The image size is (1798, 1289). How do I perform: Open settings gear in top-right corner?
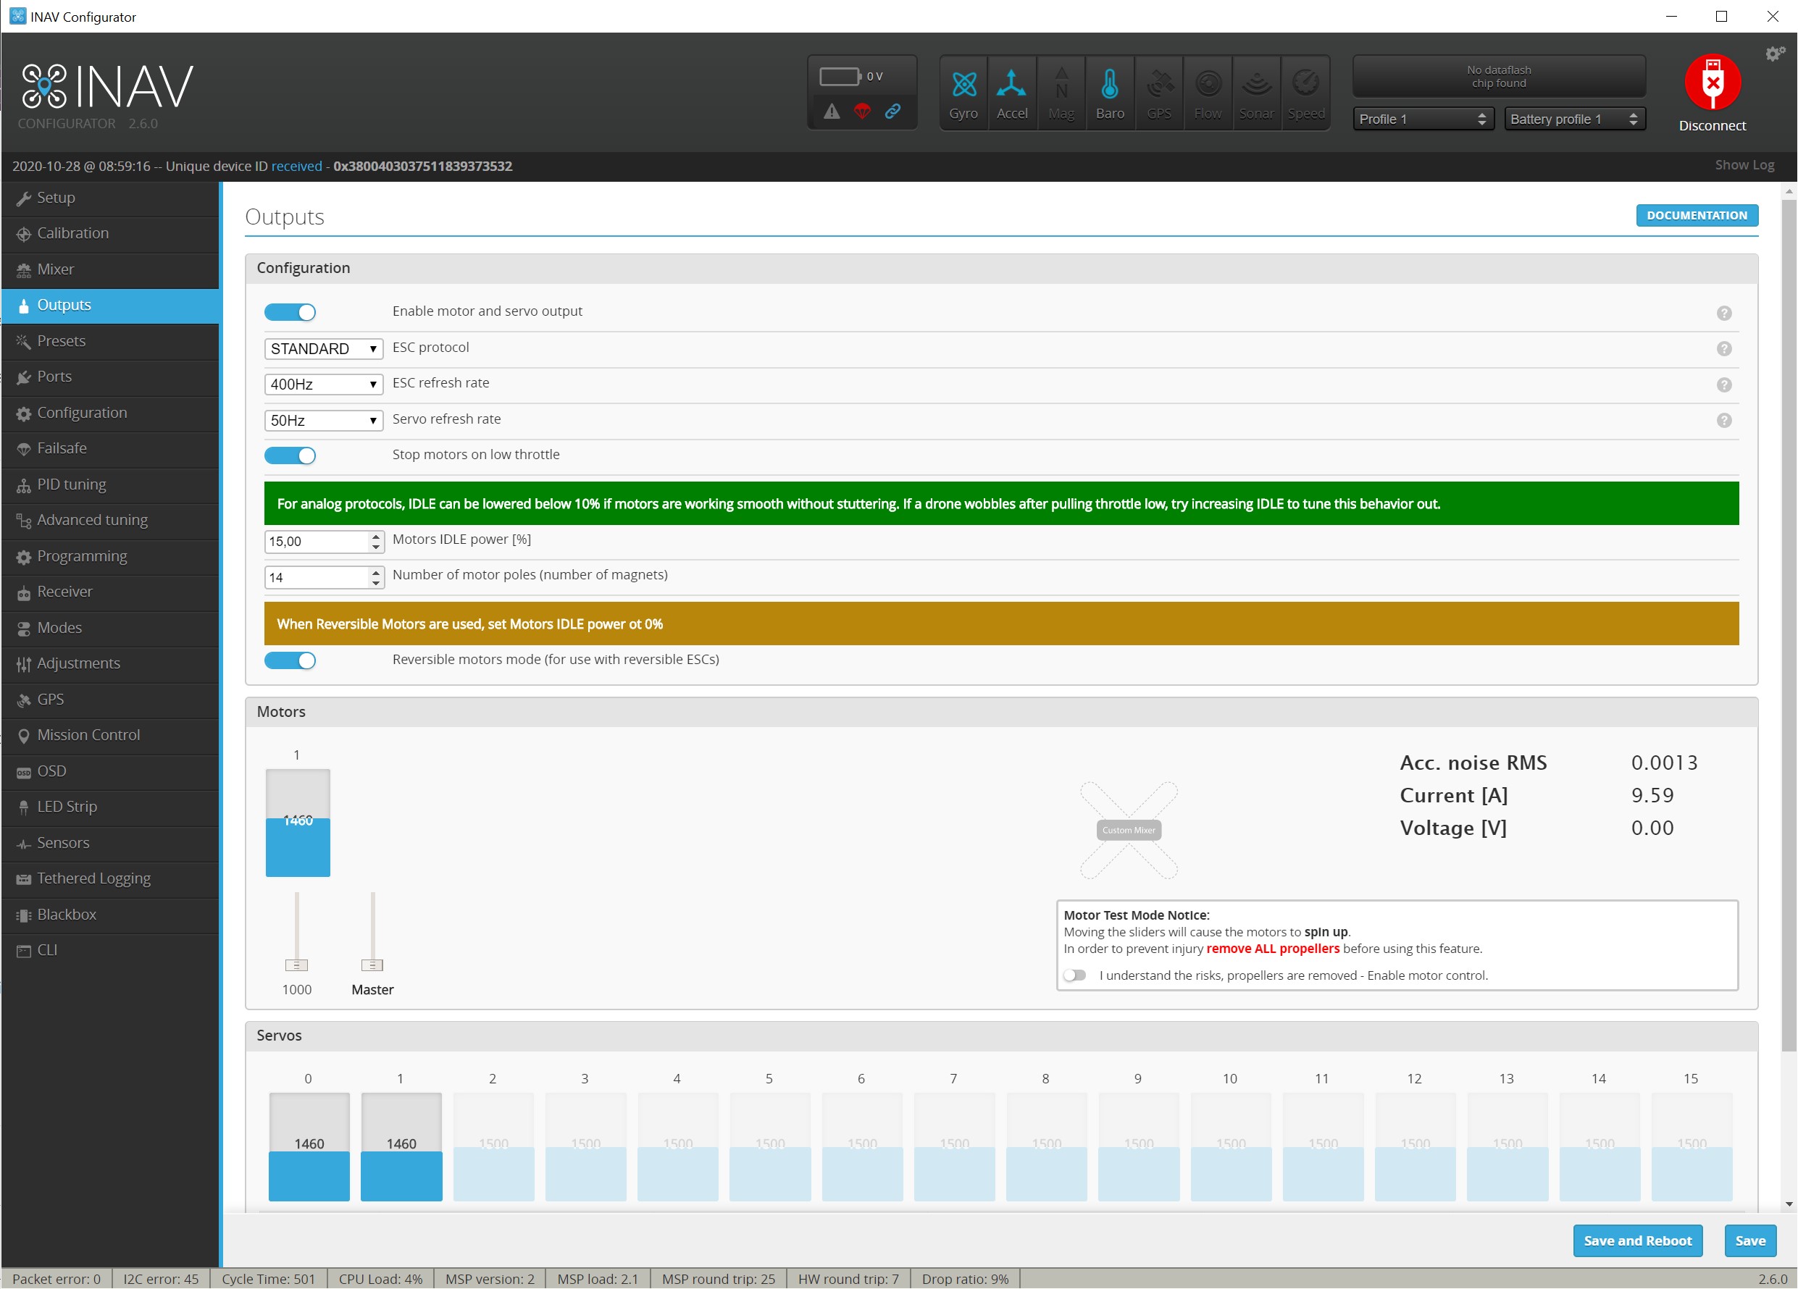click(1774, 54)
